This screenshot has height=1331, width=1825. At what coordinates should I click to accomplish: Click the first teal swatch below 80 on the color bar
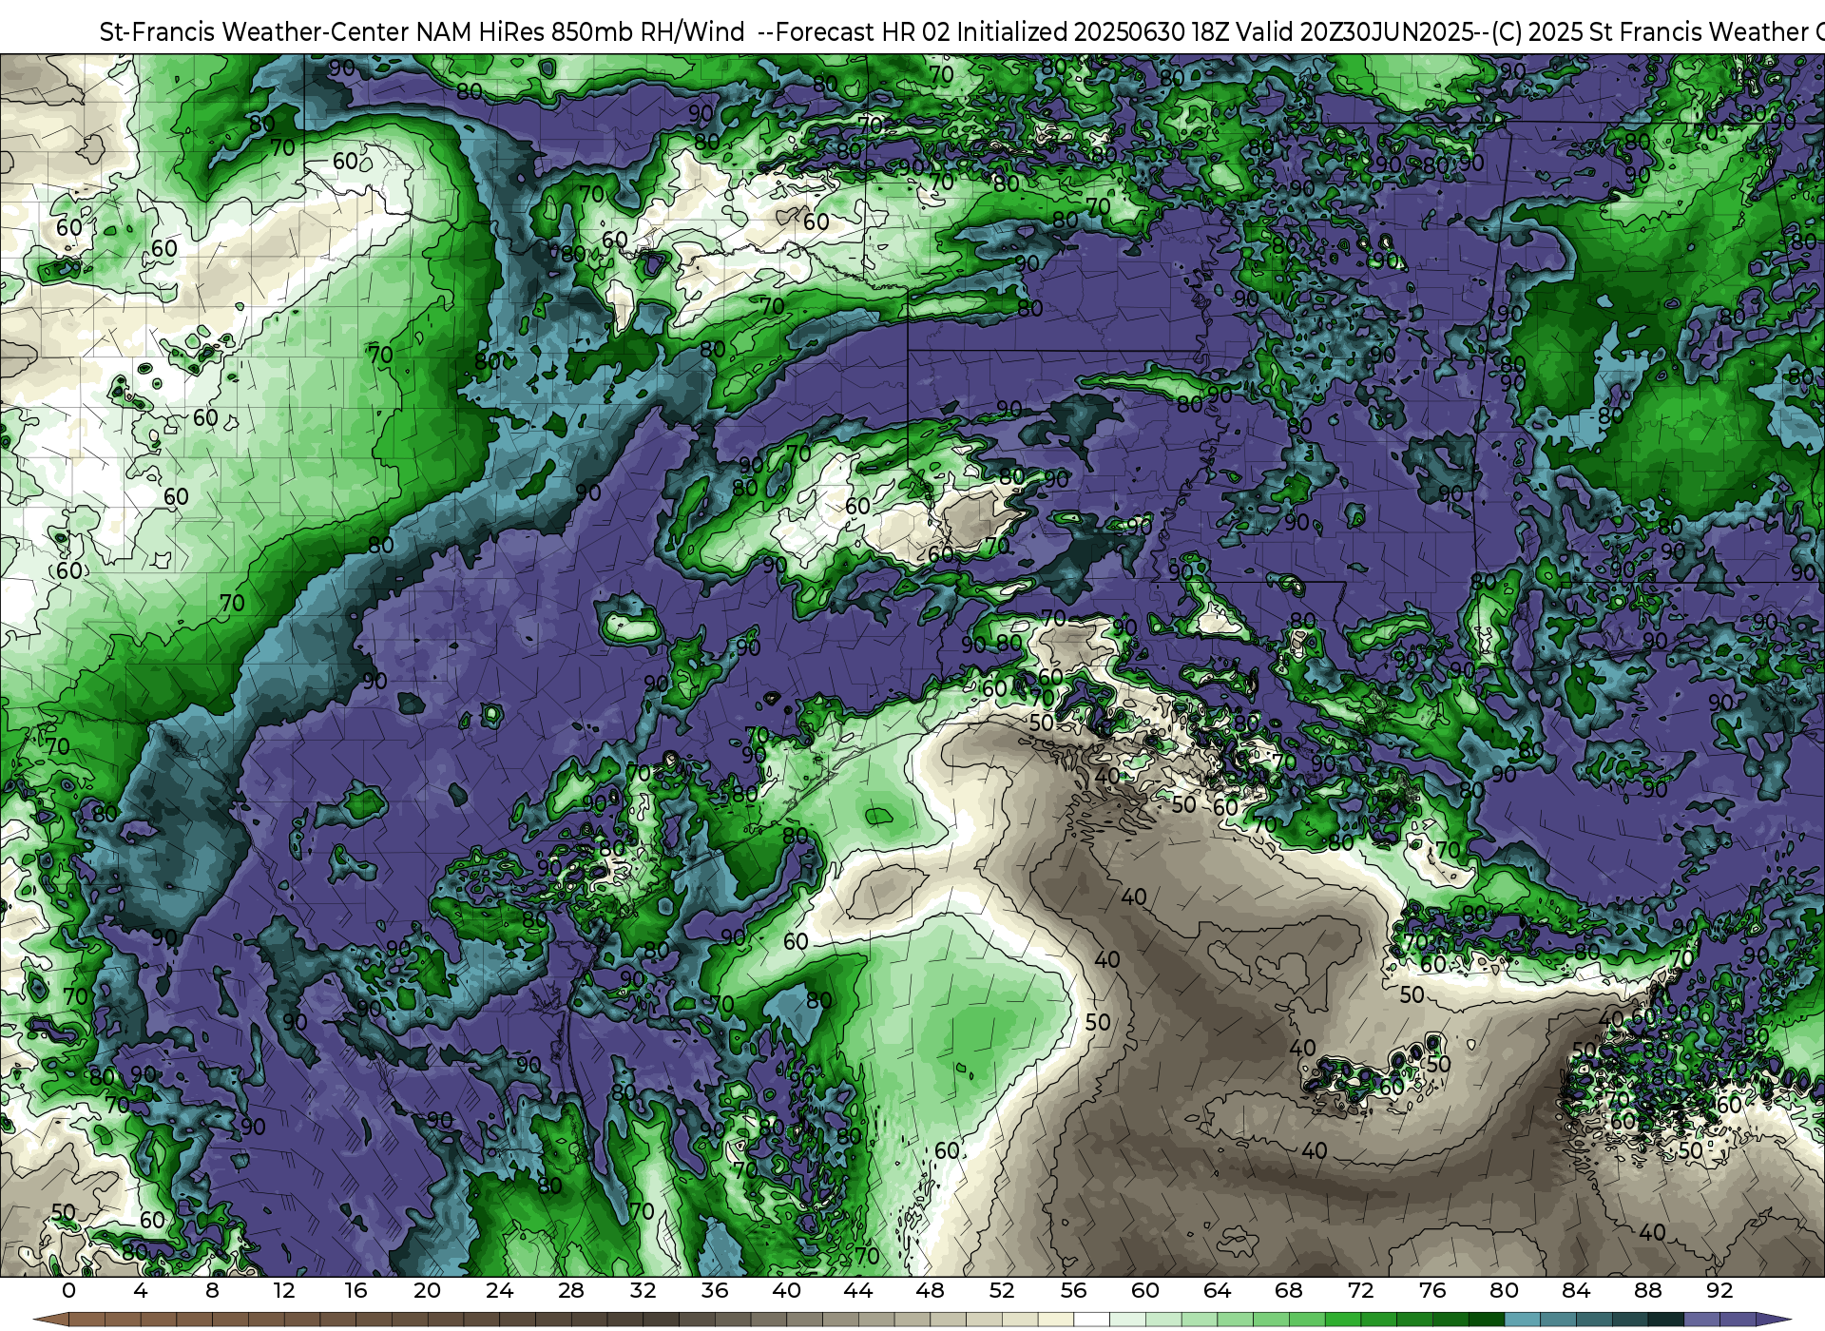tap(1523, 1320)
